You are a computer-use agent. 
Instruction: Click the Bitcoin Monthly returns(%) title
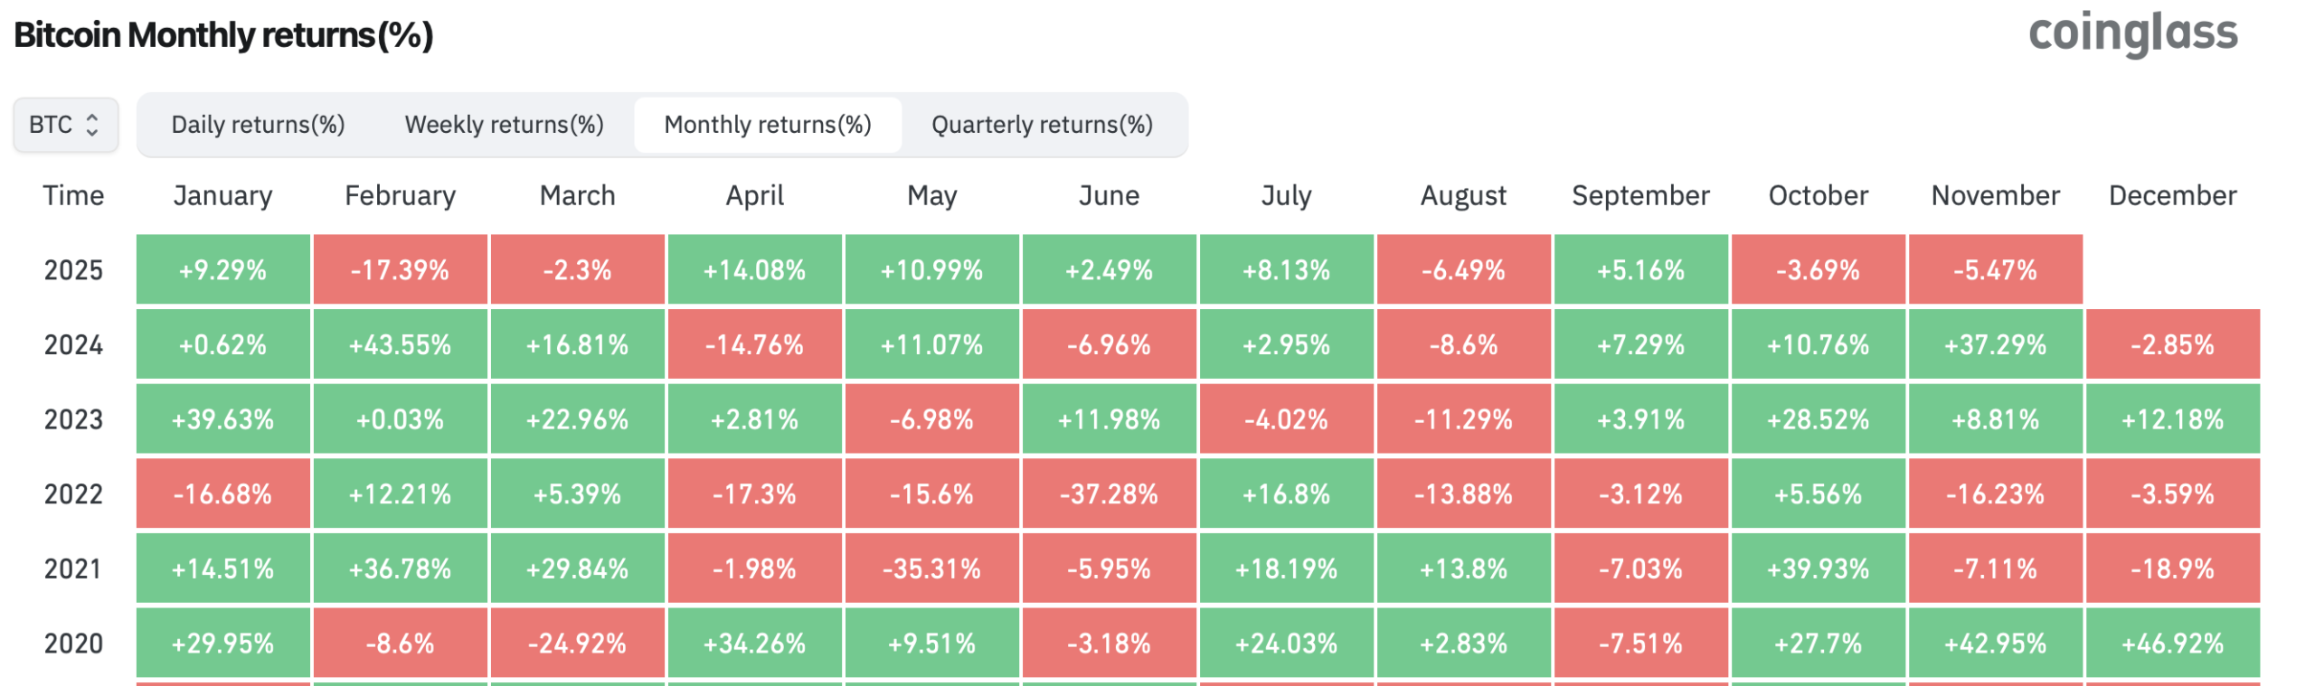point(223,35)
